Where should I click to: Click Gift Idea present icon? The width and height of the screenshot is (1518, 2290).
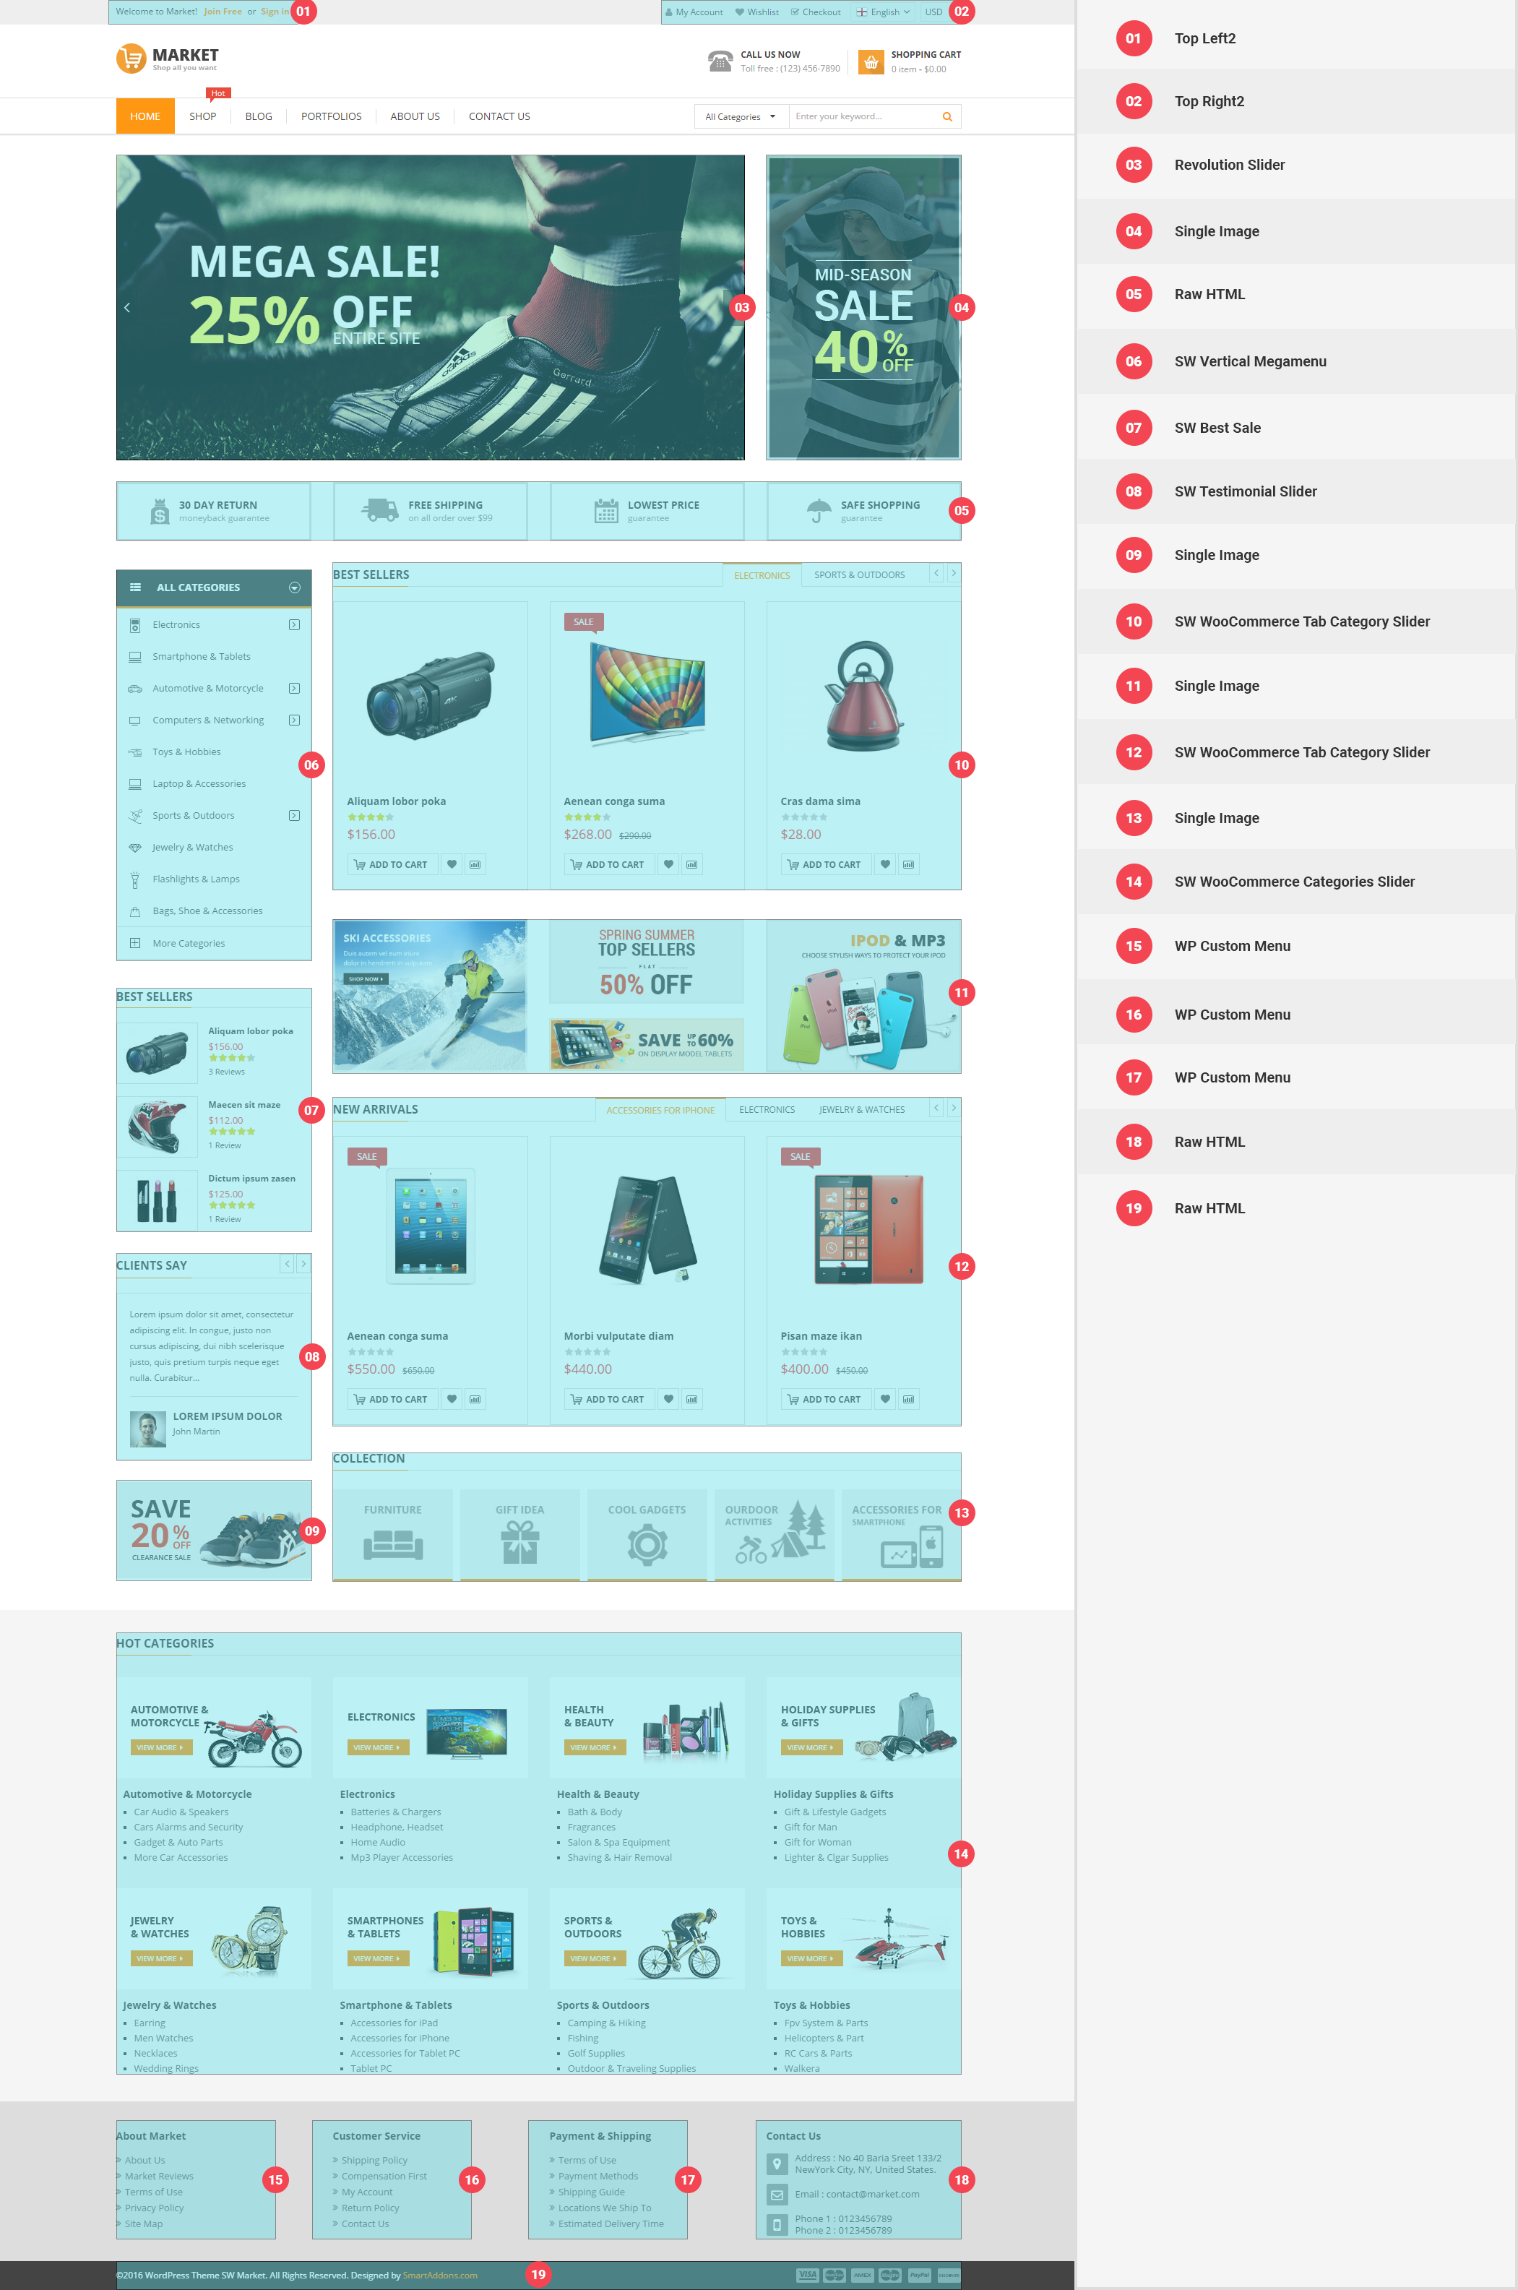pyautogui.click(x=520, y=1541)
